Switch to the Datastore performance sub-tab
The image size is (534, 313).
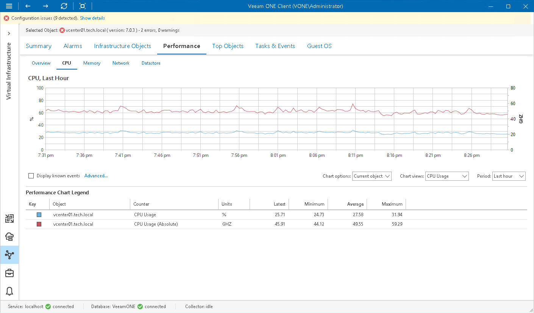point(151,63)
